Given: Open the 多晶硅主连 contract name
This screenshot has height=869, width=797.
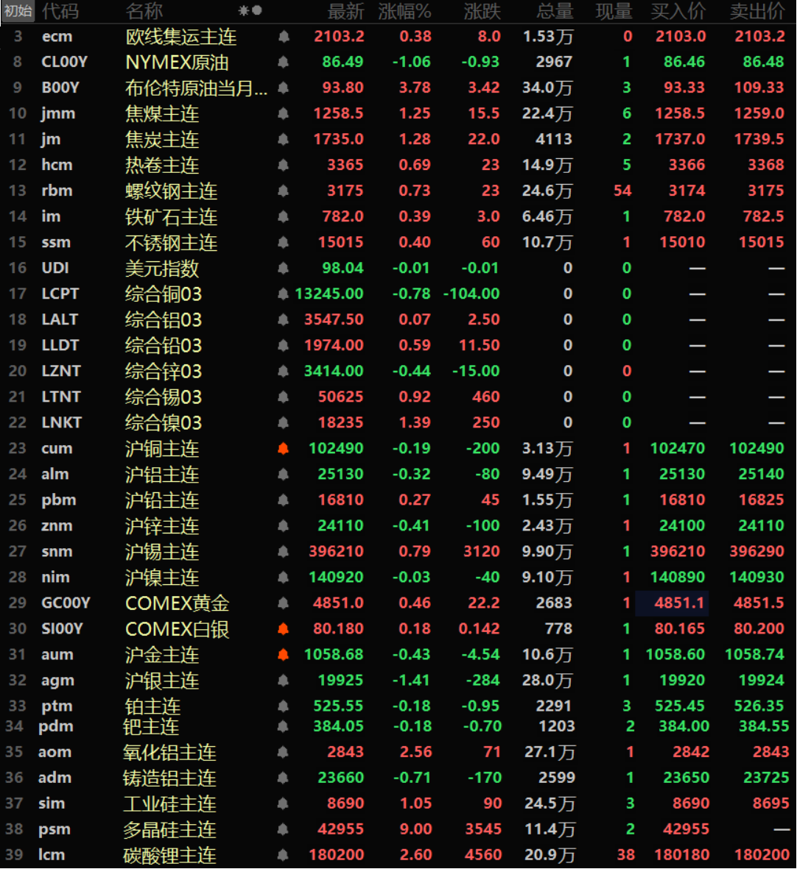Looking at the screenshot, I should tap(169, 829).
